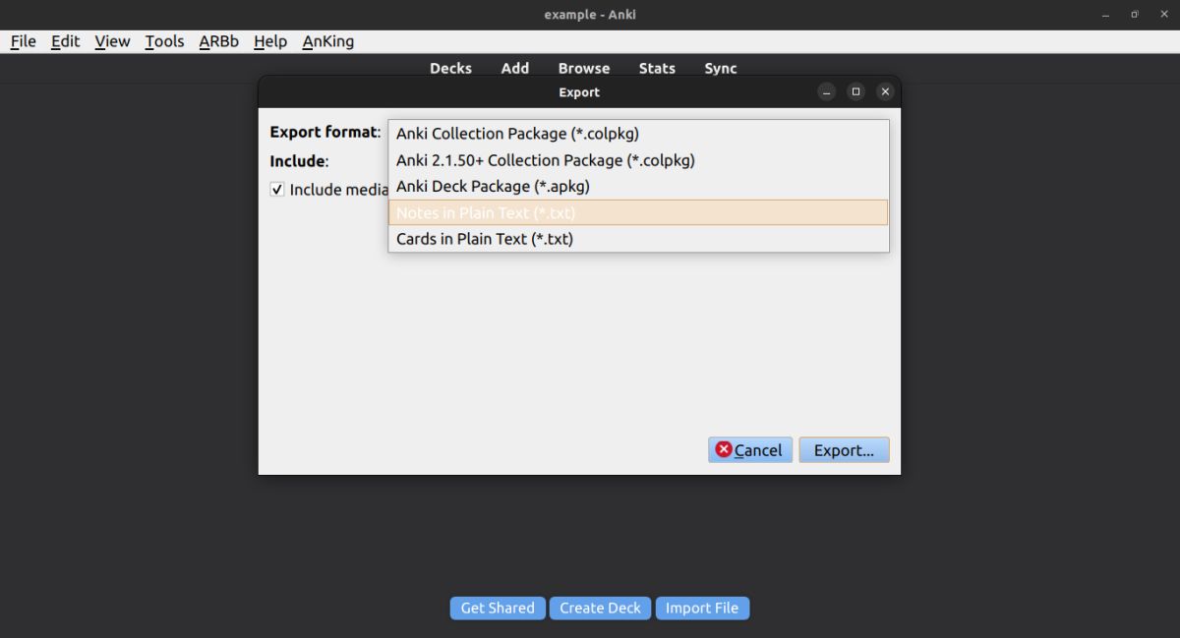The image size is (1180, 638).
Task: Open the File menu
Action: 23,41
